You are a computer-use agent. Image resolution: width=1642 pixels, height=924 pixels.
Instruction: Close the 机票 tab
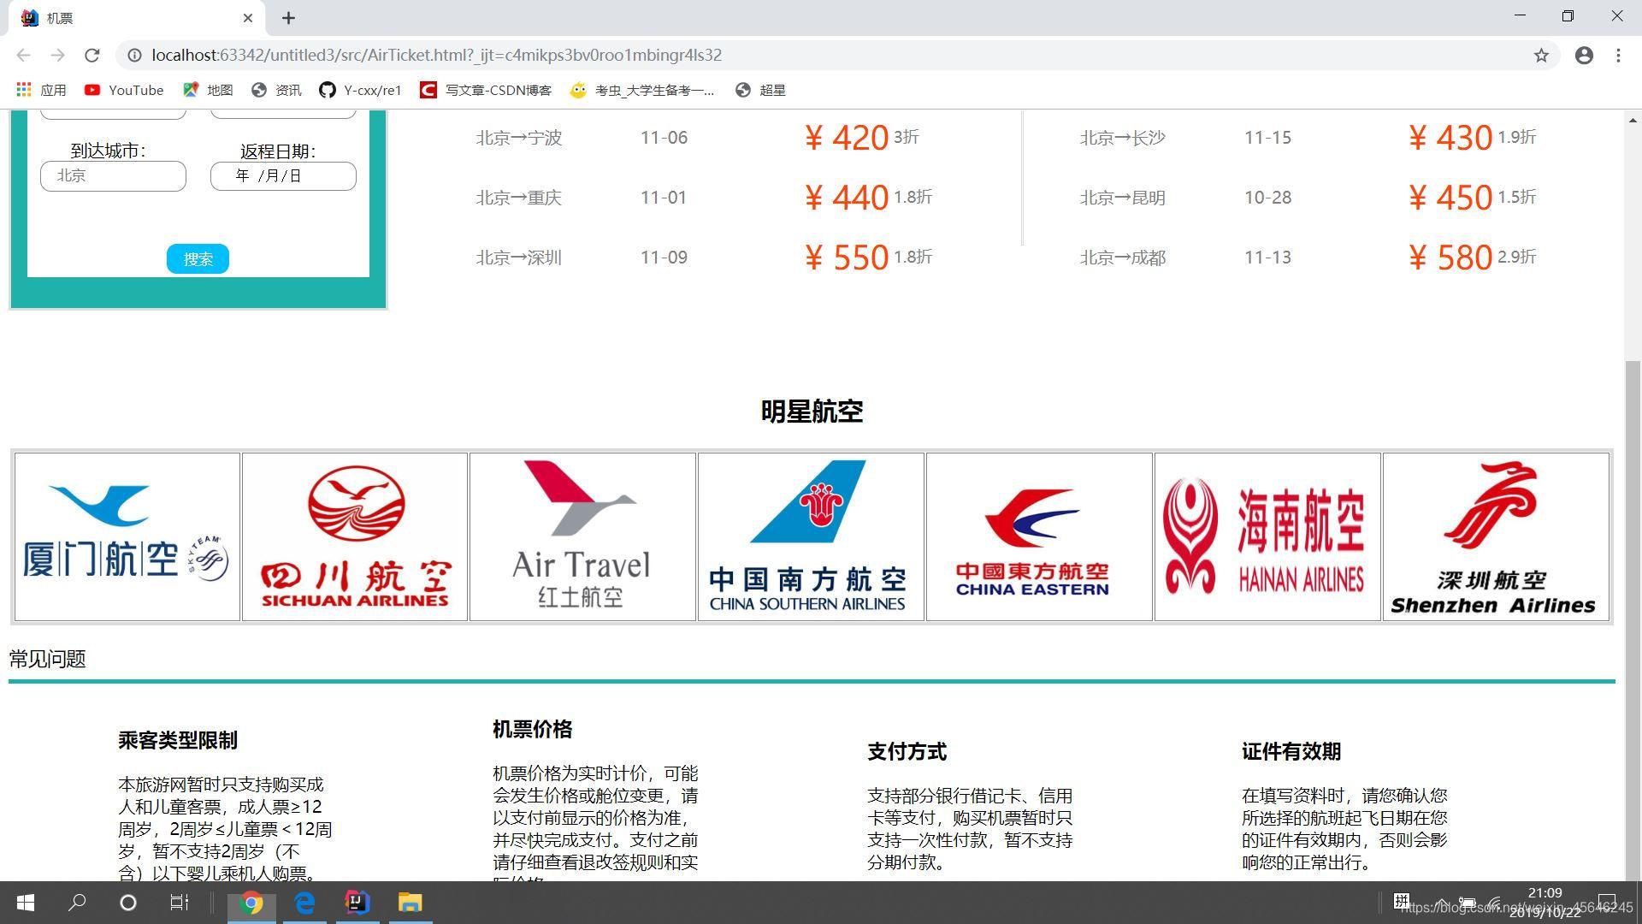[x=248, y=18]
